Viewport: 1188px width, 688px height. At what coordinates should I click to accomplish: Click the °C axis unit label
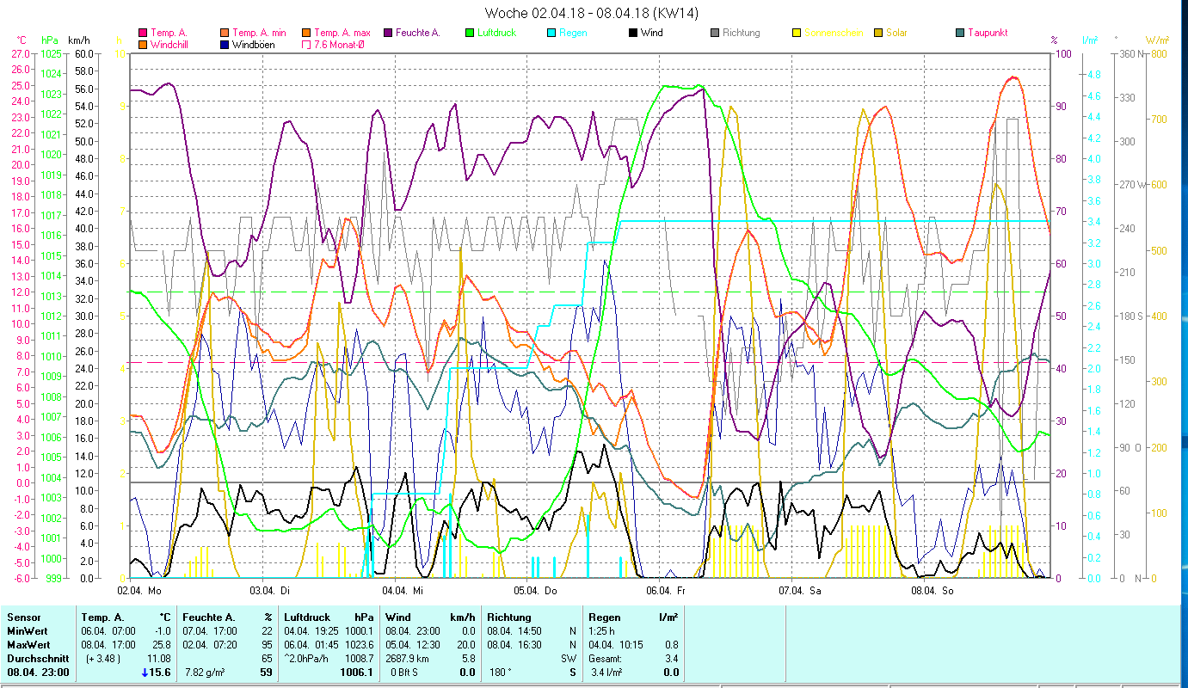pos(22,40)
